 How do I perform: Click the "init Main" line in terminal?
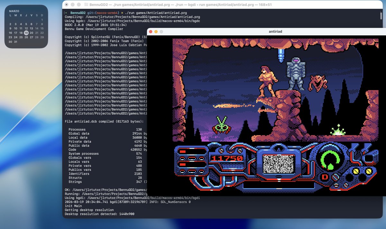point(73,206)
